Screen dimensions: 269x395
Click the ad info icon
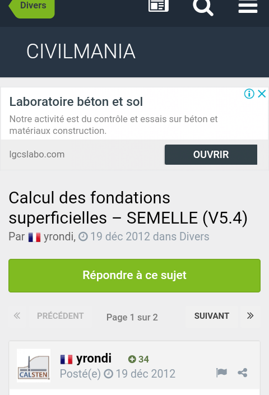point(249,94)
